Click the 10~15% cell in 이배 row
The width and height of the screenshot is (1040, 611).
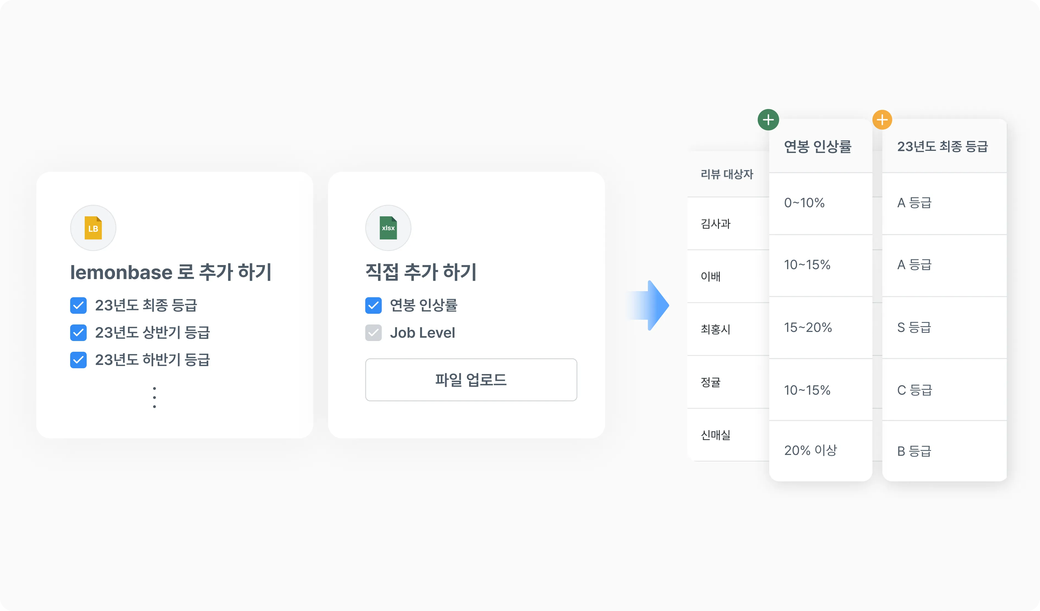pos(821,265)
